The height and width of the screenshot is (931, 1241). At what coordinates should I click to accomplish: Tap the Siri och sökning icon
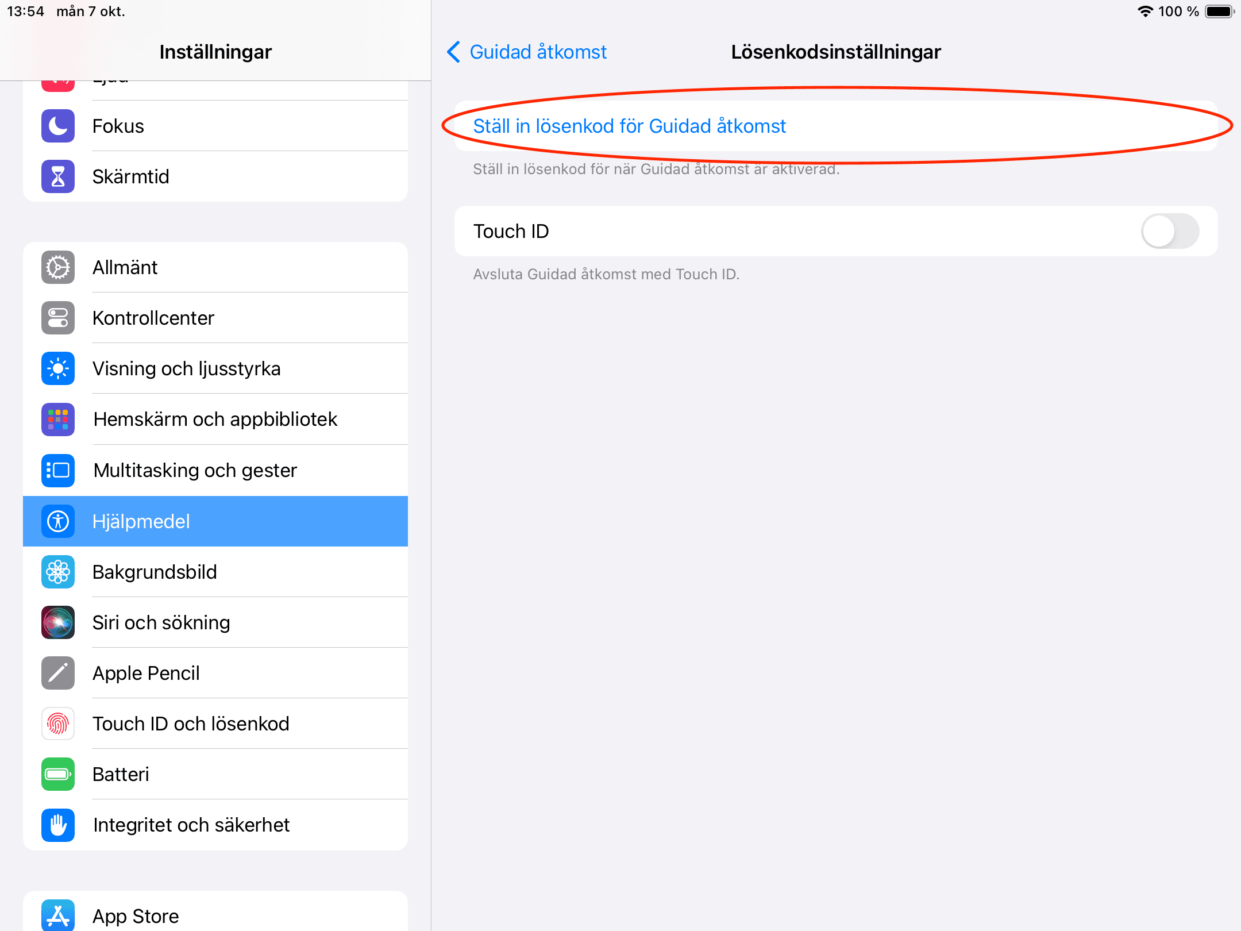(58, 622)
